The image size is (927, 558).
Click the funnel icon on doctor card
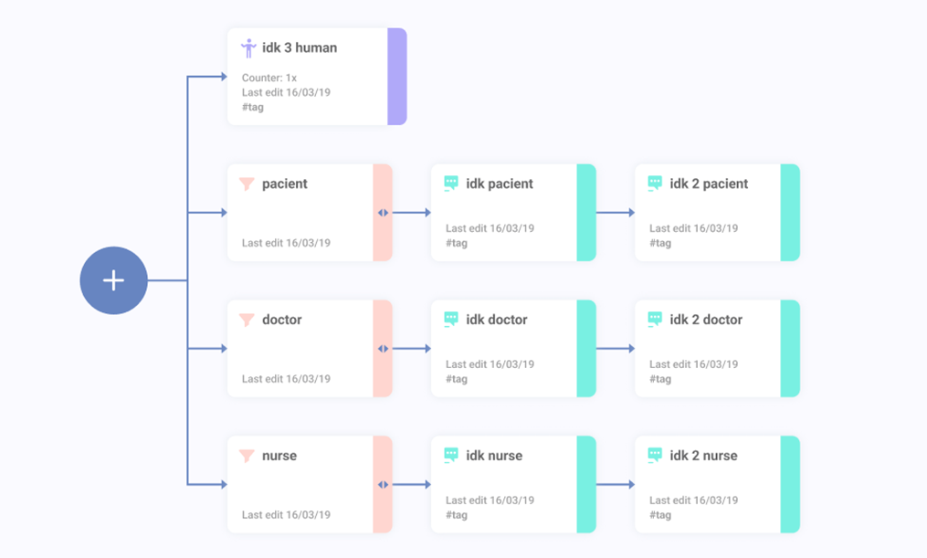click(x=247, y=320)
